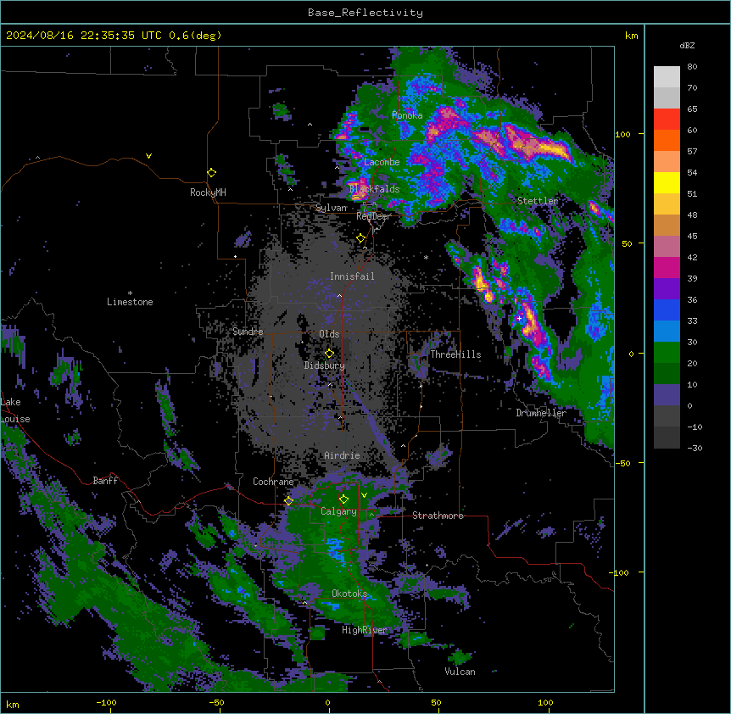731x714 pixels.
Task: Click the ThreeHills label
Action: [455, 354]
